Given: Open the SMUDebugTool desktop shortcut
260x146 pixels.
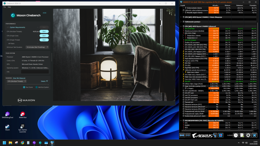Looking at the screenshot, I should [7, 115].
